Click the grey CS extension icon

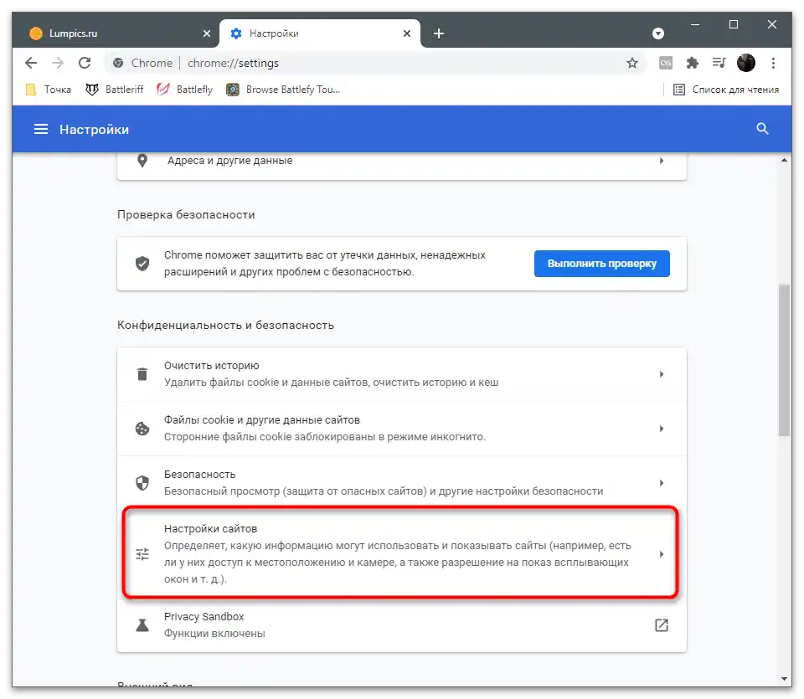point(666,63)
